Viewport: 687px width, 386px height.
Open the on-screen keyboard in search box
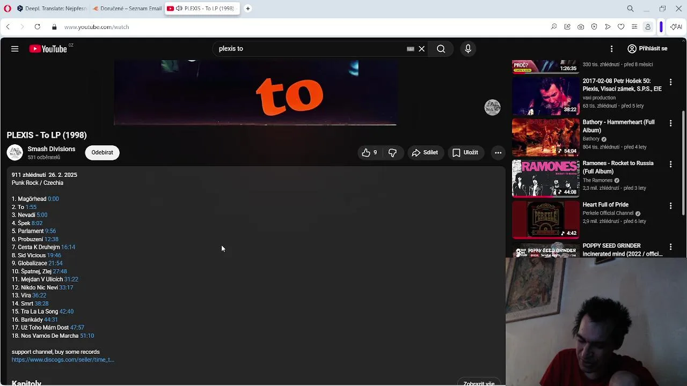coord(411,49)
